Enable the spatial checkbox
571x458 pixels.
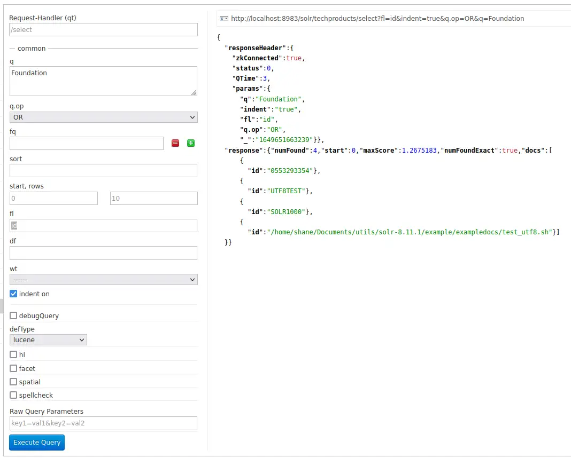[13, 382]
